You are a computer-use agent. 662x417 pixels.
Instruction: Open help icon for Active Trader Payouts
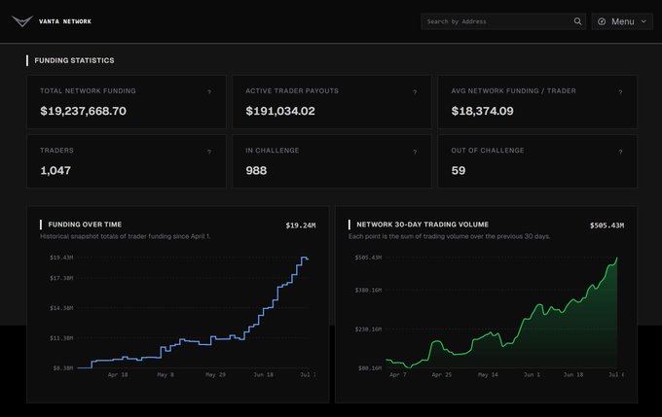point(415,91)
